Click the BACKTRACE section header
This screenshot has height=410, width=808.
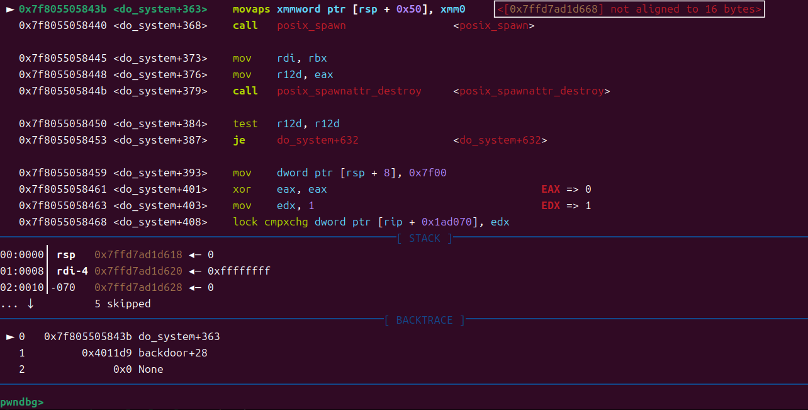[424, 321]
